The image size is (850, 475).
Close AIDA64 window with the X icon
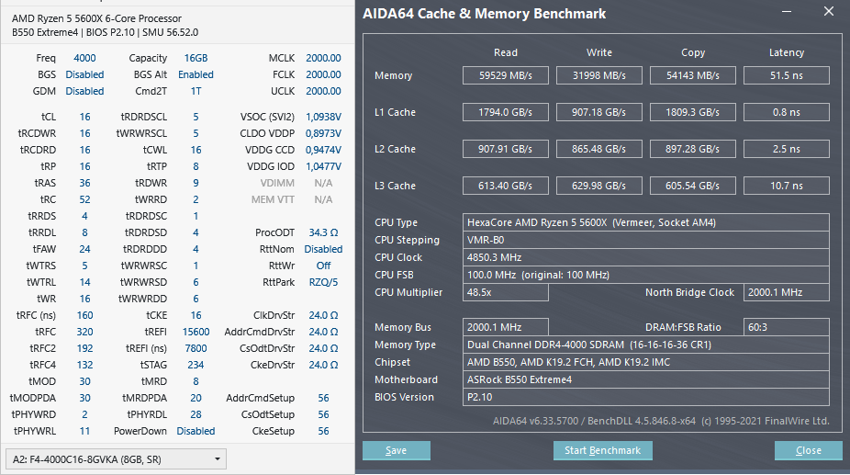[x=830, y=12]
